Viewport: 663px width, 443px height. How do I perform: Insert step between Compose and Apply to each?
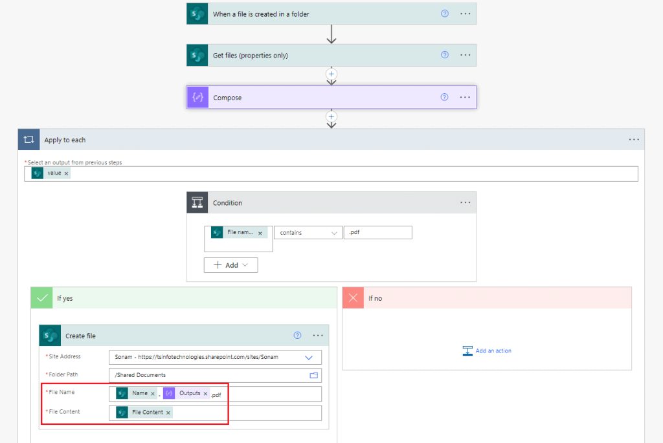(x=331, y=116)
